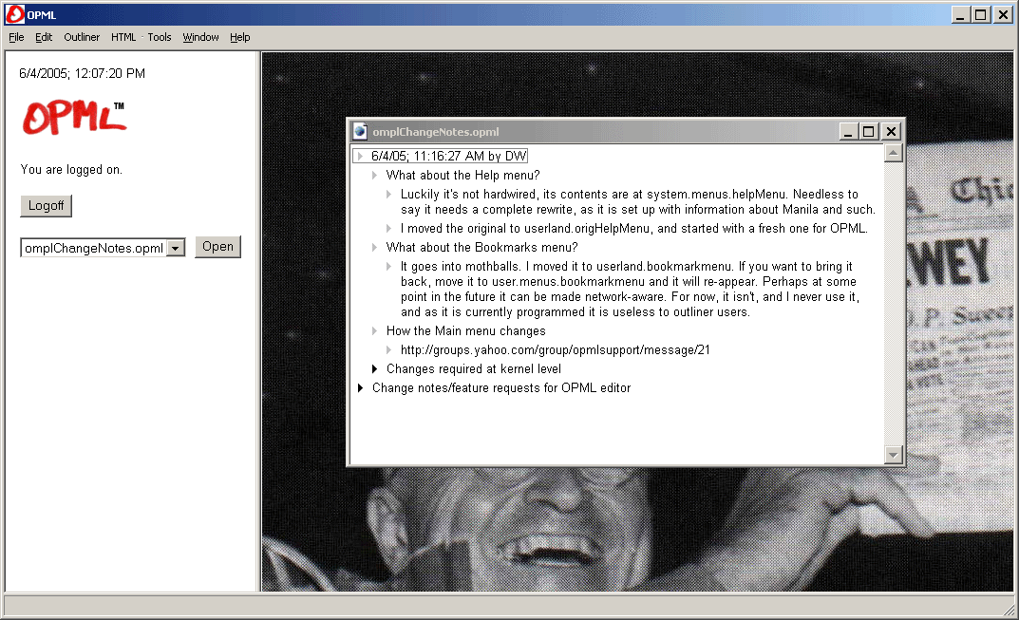The width and height of the screenshot is (1019, 620).
Task: Open the Outliner menu
Action: [82, 37]
